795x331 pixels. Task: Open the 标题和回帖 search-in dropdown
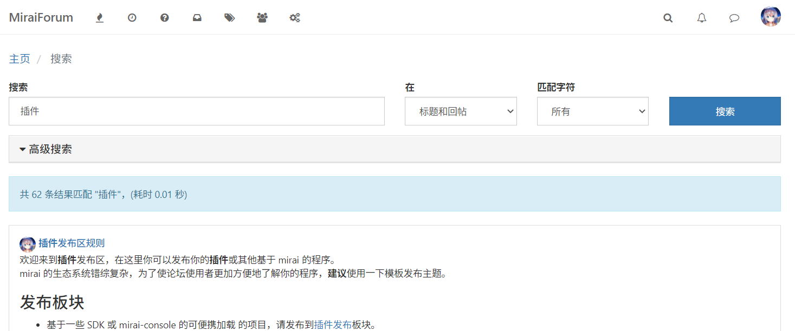coord(461,111)
